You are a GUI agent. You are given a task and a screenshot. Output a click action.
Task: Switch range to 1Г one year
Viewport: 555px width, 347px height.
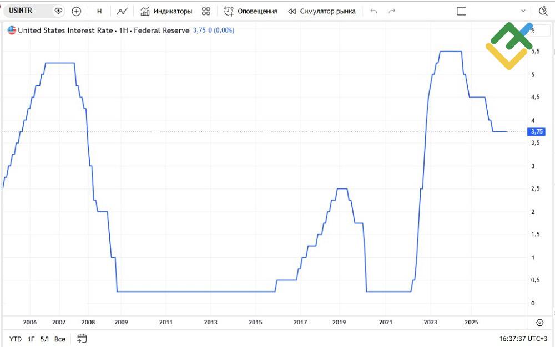coord(31,339)
